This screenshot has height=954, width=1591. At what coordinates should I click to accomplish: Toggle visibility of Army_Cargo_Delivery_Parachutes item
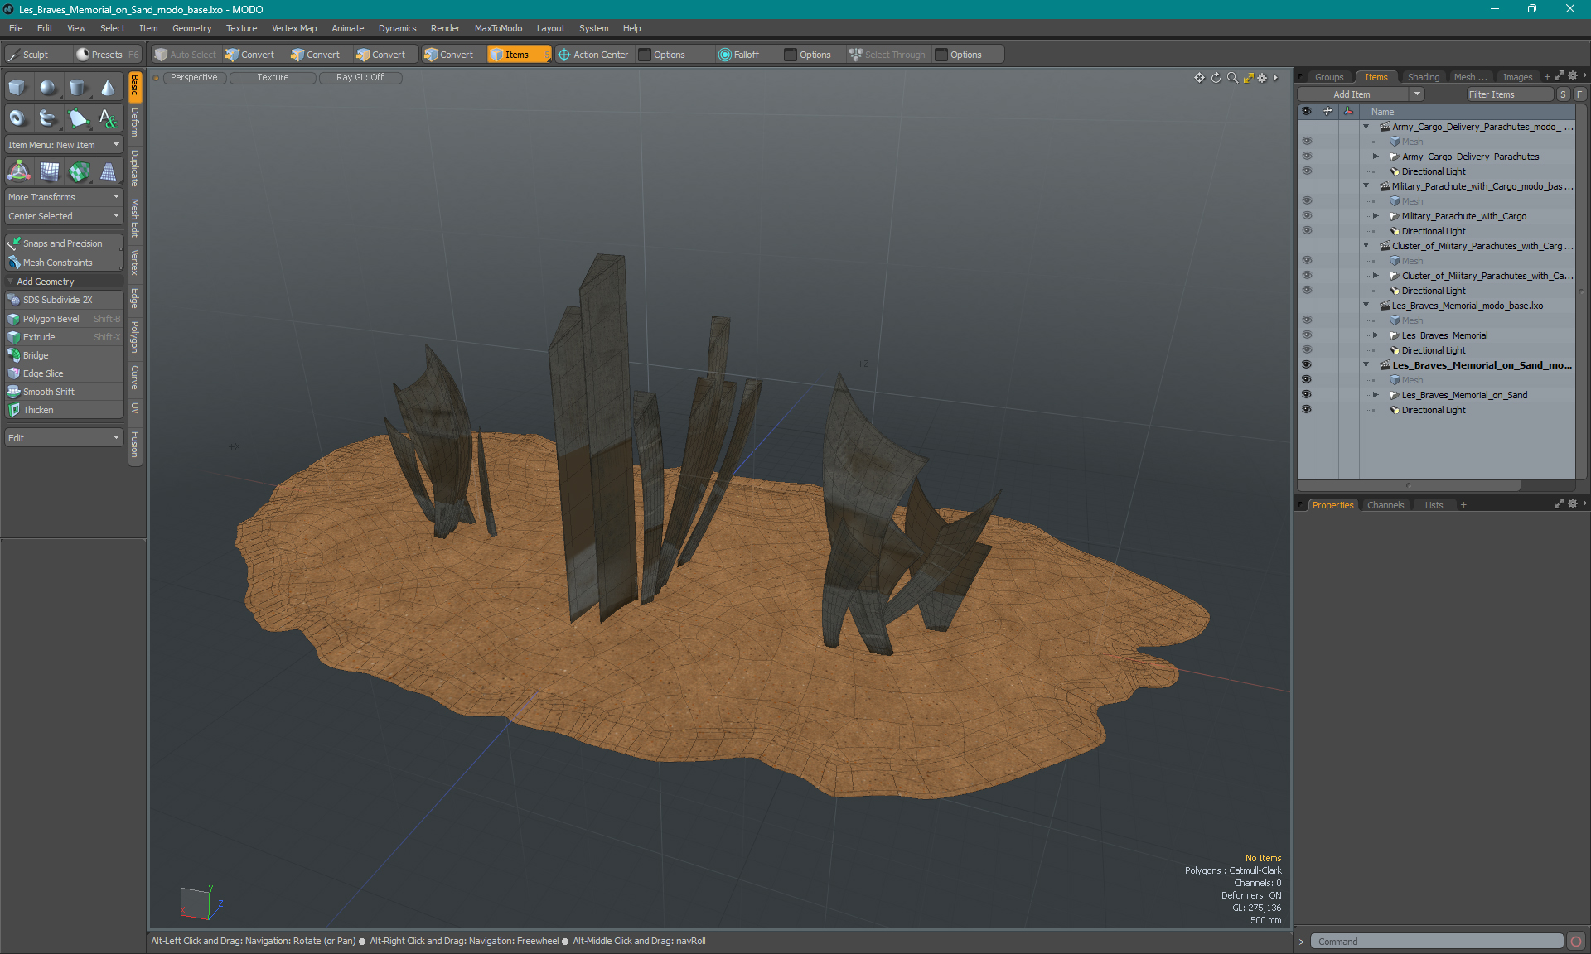point(1307,157)
